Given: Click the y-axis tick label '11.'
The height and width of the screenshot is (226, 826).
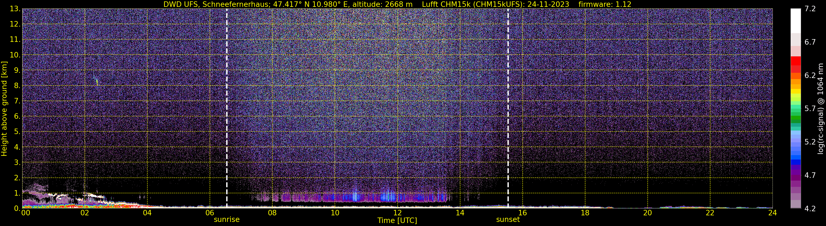Looking at the screenshot, I should pyautogui.click(x=15, y=40).
